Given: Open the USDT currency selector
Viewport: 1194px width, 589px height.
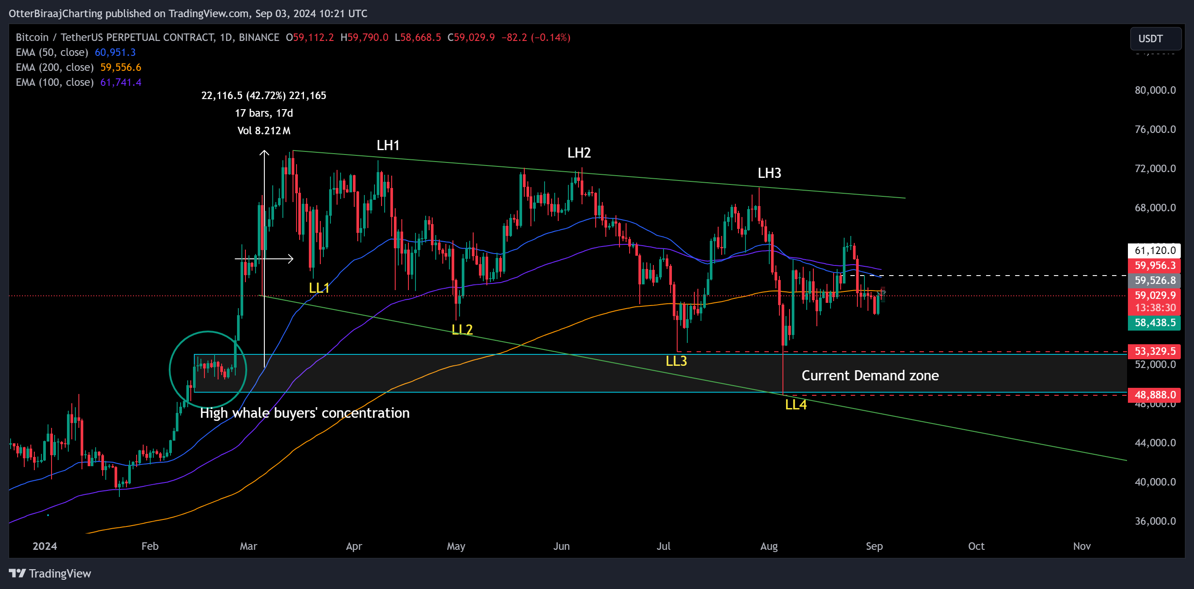Looking at the screenshot, I should 1155,38.
